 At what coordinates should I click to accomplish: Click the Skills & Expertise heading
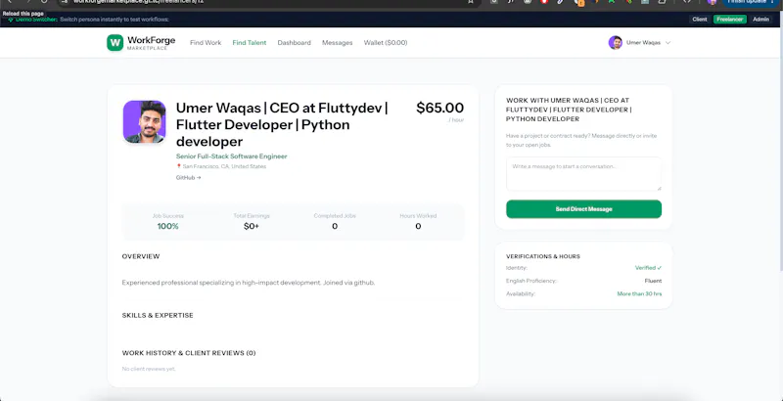158,315
